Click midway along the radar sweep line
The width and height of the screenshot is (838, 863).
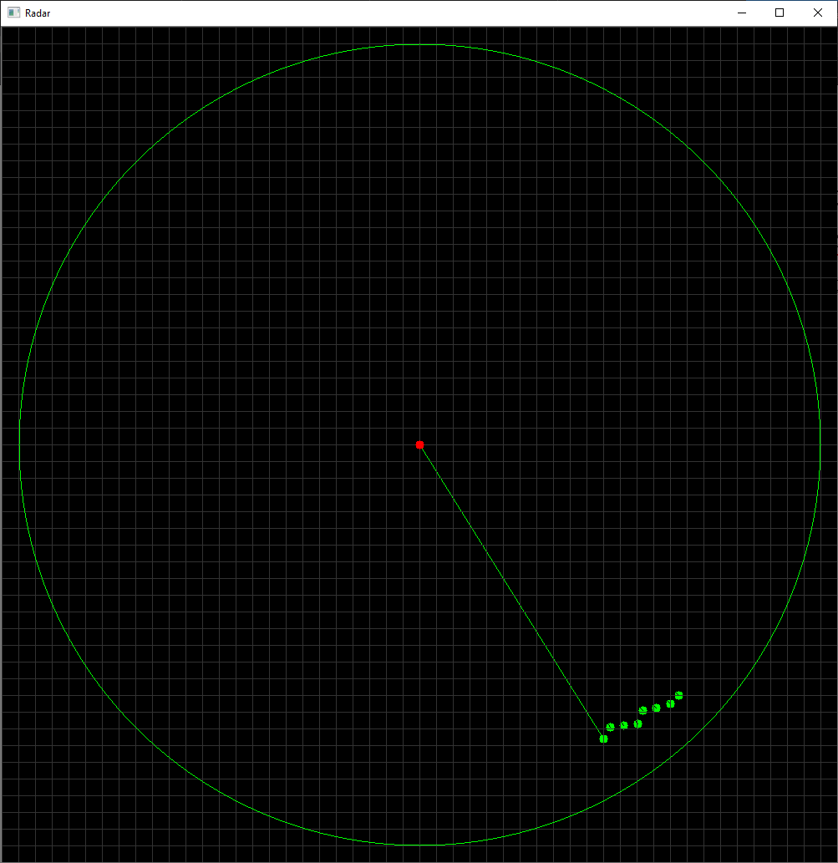(x=511, y=591)
